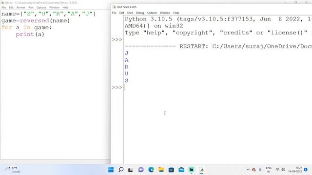The height and width of the screenshot is (175, 312).
Task: Click the output letter R in shell
Action: (127, 67)
